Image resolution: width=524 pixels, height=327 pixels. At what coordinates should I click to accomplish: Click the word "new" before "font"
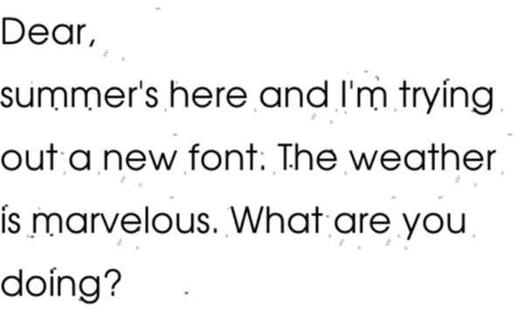click(140, 160)
